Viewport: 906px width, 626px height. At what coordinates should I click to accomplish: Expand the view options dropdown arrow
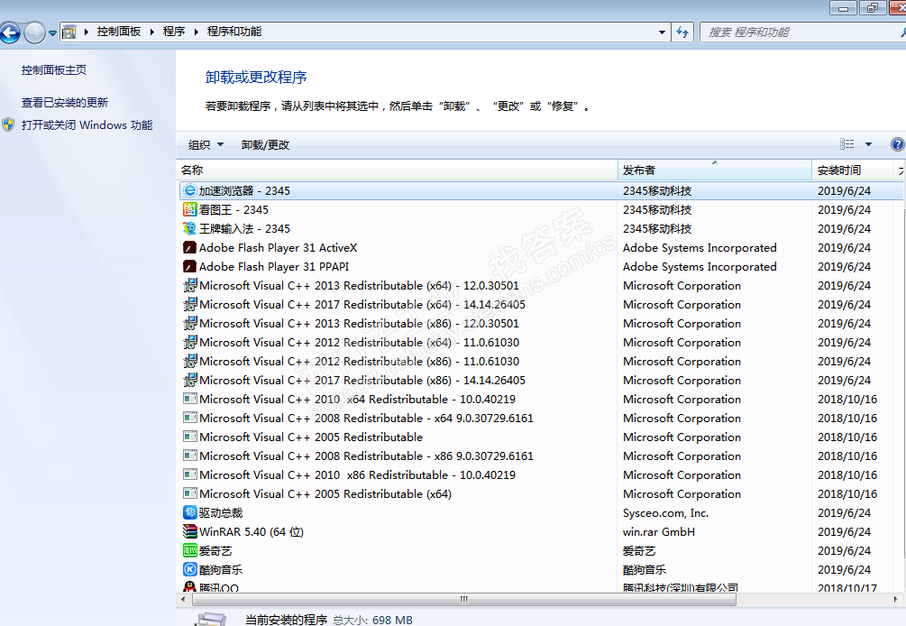coord(868,144)
